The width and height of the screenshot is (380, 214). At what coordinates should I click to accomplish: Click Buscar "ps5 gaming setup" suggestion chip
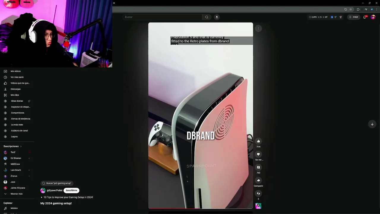(x=57, y=183)
